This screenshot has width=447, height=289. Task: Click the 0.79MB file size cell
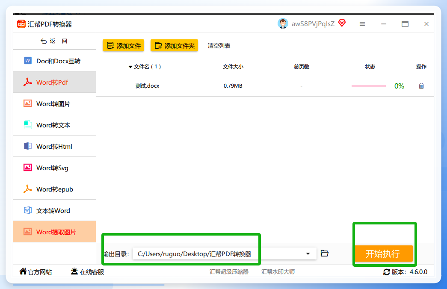[233, 86]
